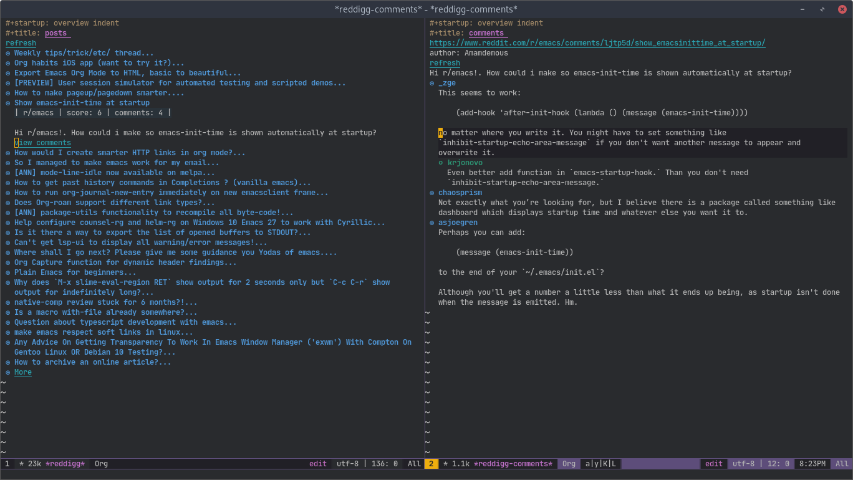Click the score and comments info line

point(93,113)
